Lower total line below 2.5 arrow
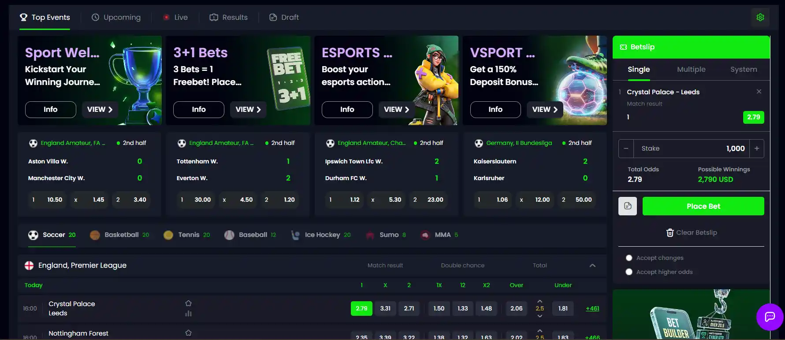The height and width of the screenshot is (340, 785). click(540, 316)
